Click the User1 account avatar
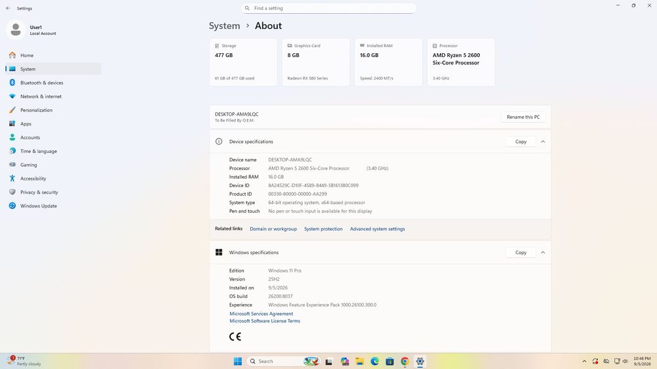The width and height of the screenshot is (657, 369). (16, 30)
